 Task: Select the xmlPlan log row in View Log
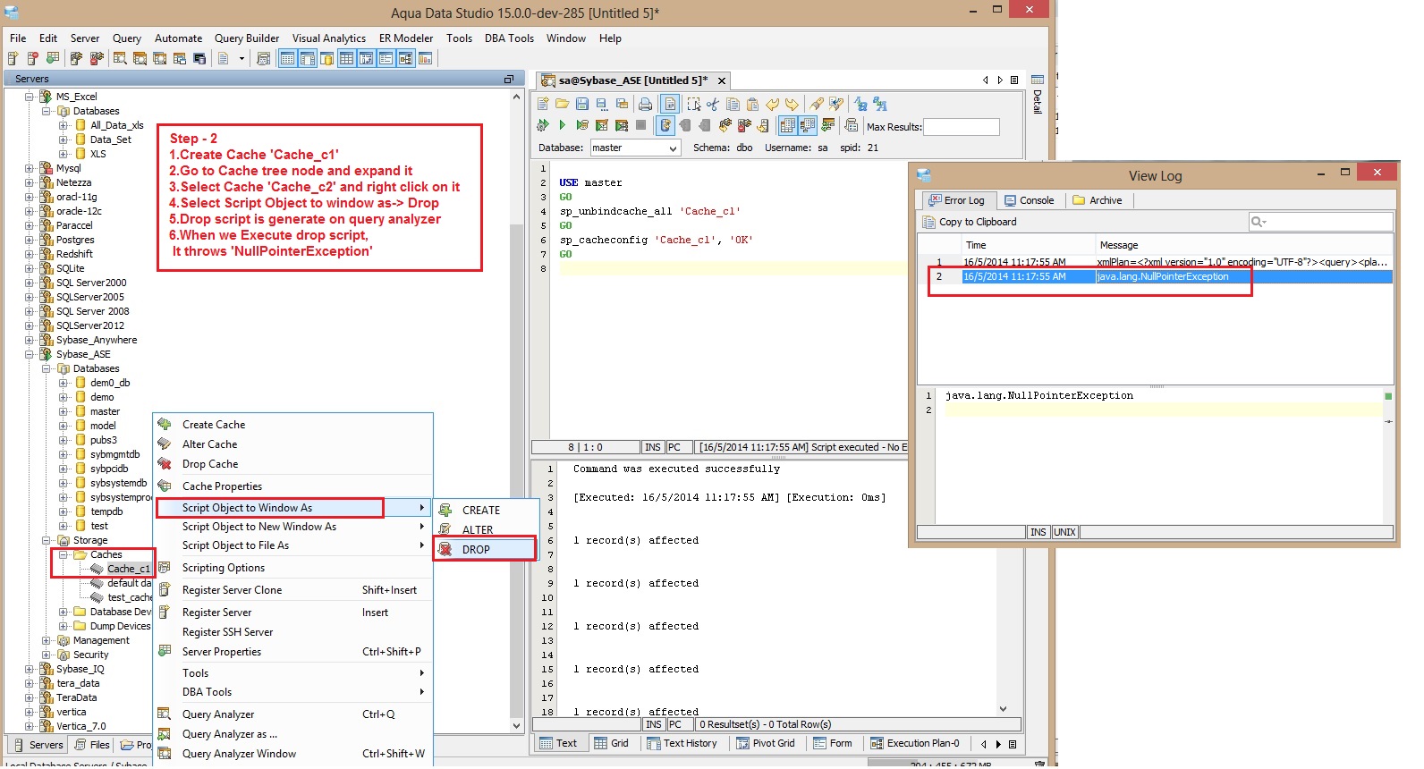1156,262
